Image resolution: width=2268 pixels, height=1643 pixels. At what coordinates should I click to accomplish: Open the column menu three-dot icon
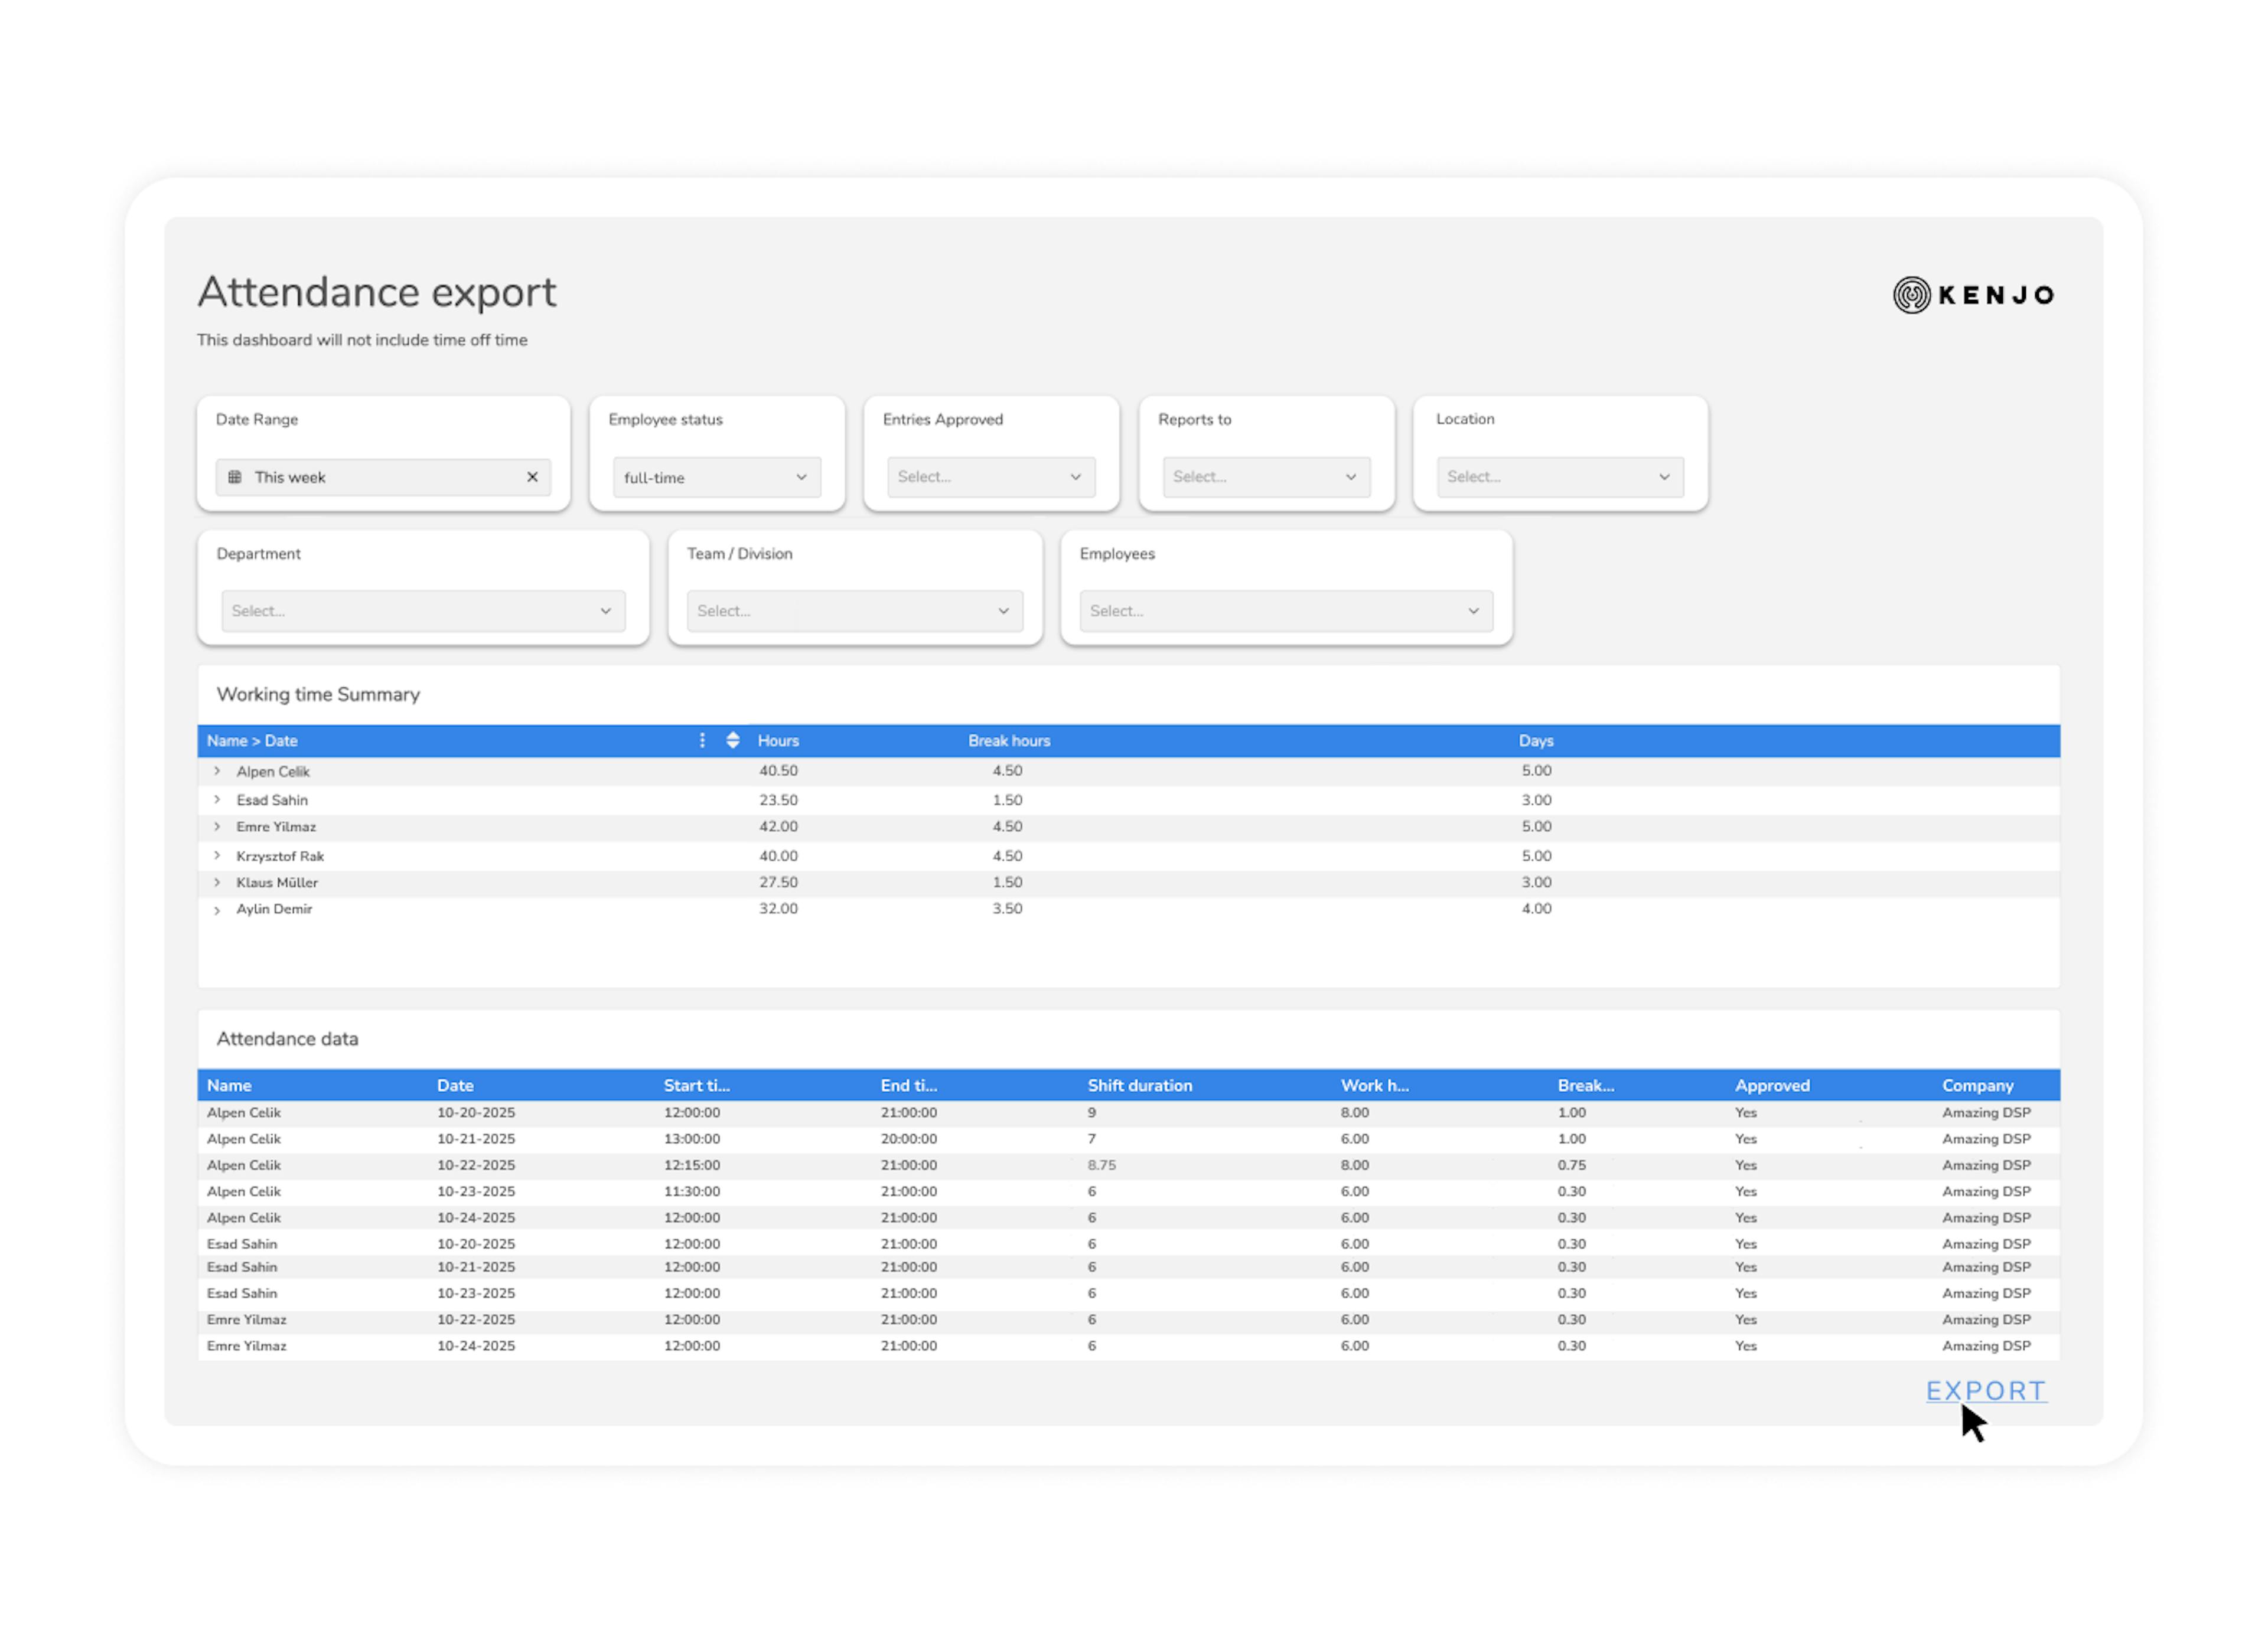point(702,740)
